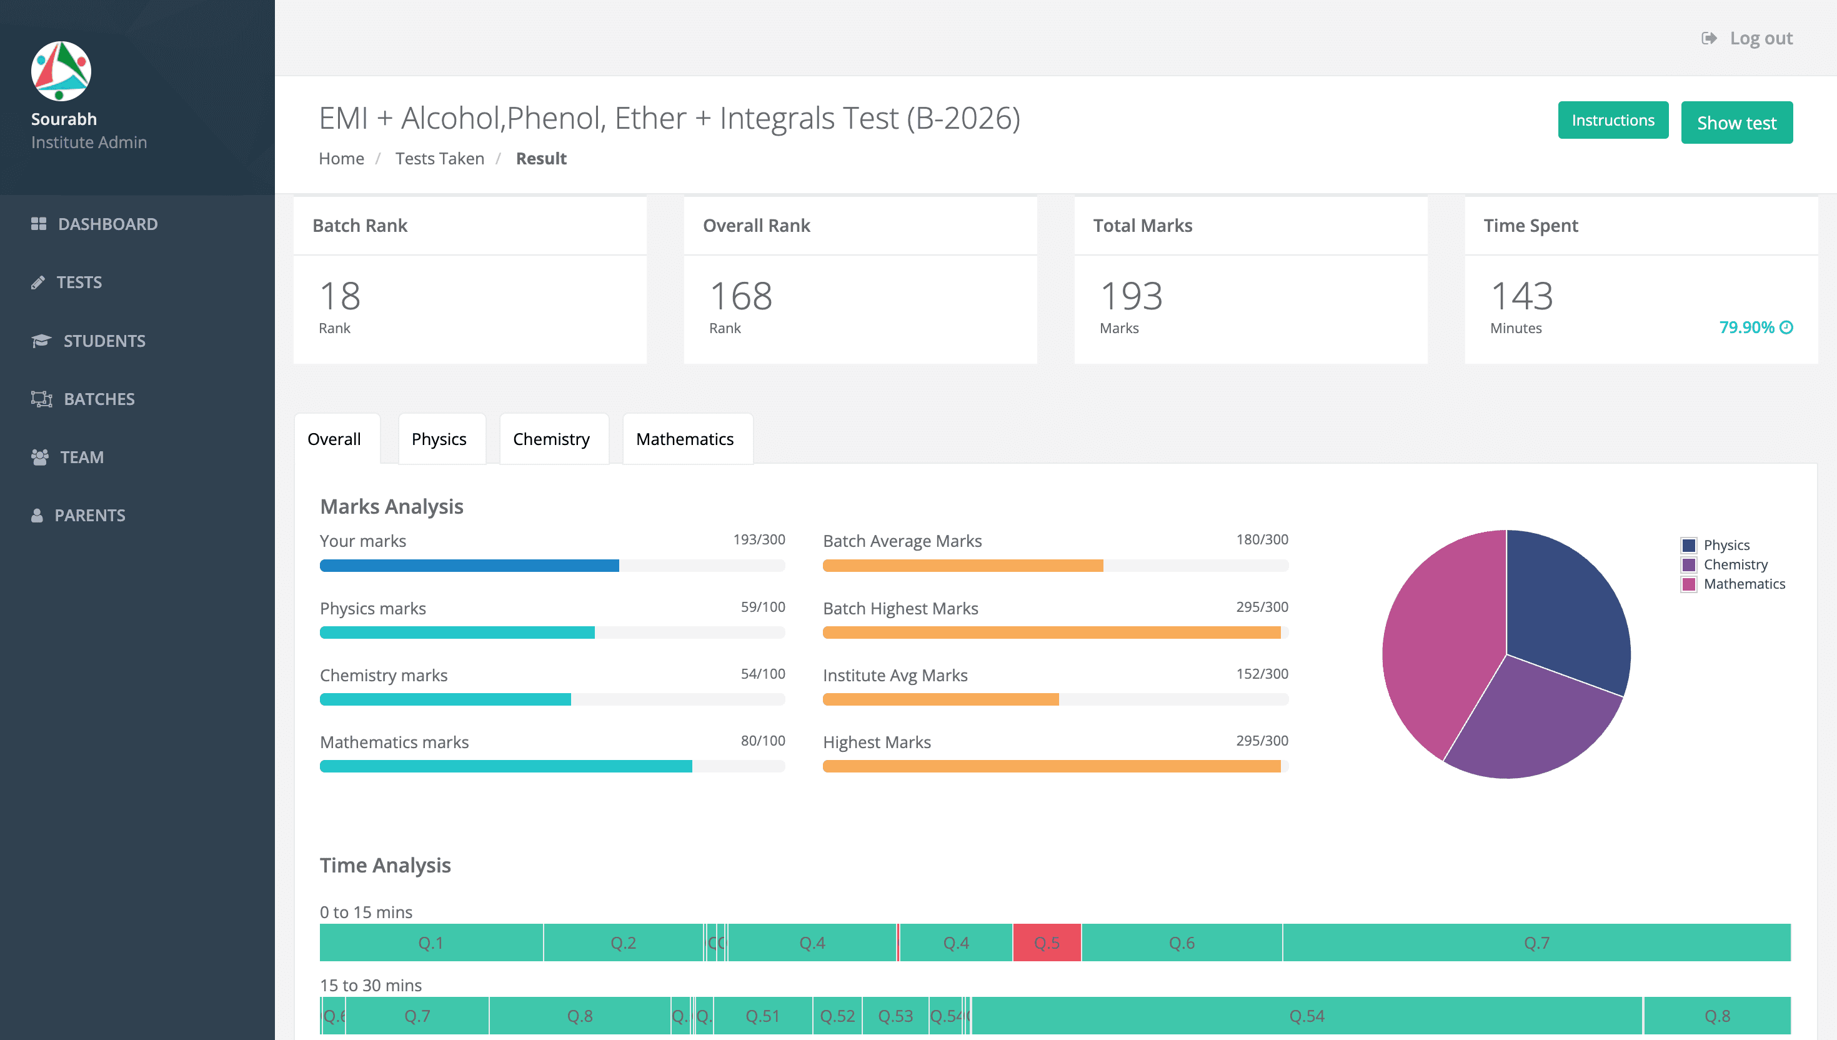Go to the Home breadcrumb link
Viewport: 1837px width, 1040px height.
341,159
